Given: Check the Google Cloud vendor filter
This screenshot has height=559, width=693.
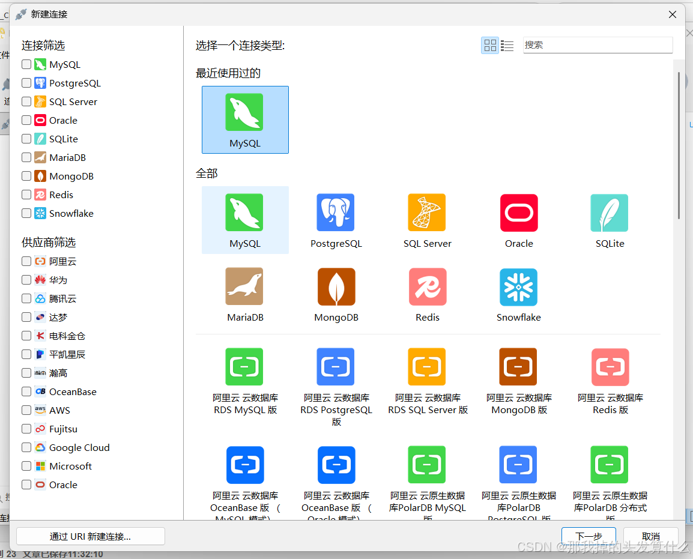Looking at the screenshot, I should (26, 448).
